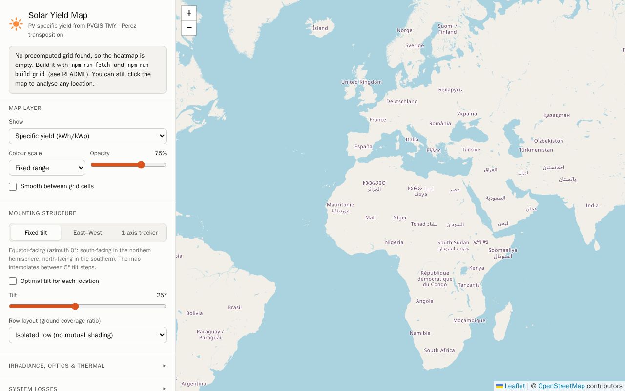The height and width of the screenshot is (391, 625).
Task: Click the Tanzania map label
Action: tap(469, 285)
